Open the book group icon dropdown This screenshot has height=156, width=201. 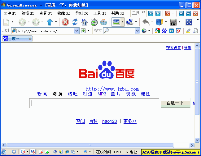[x=166, y=22]
